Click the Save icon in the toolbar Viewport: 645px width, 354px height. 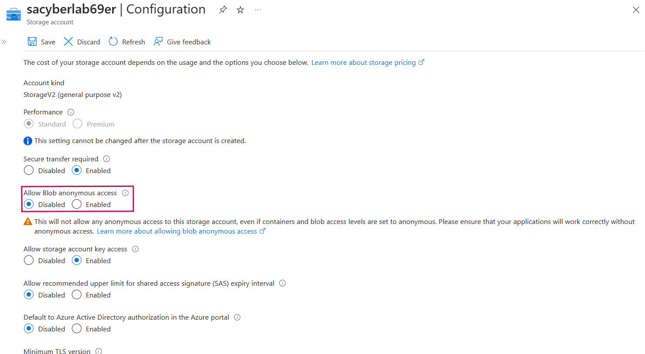pos(32,41)
